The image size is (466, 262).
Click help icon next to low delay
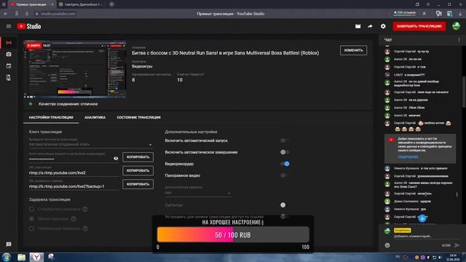[74, 219]
